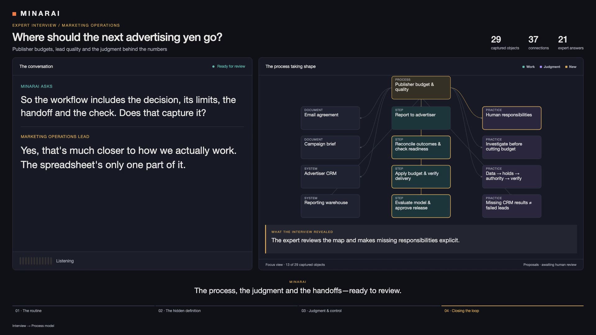Click the New legend color dot
The image size is (596, 335).
[x=566, y=67]
